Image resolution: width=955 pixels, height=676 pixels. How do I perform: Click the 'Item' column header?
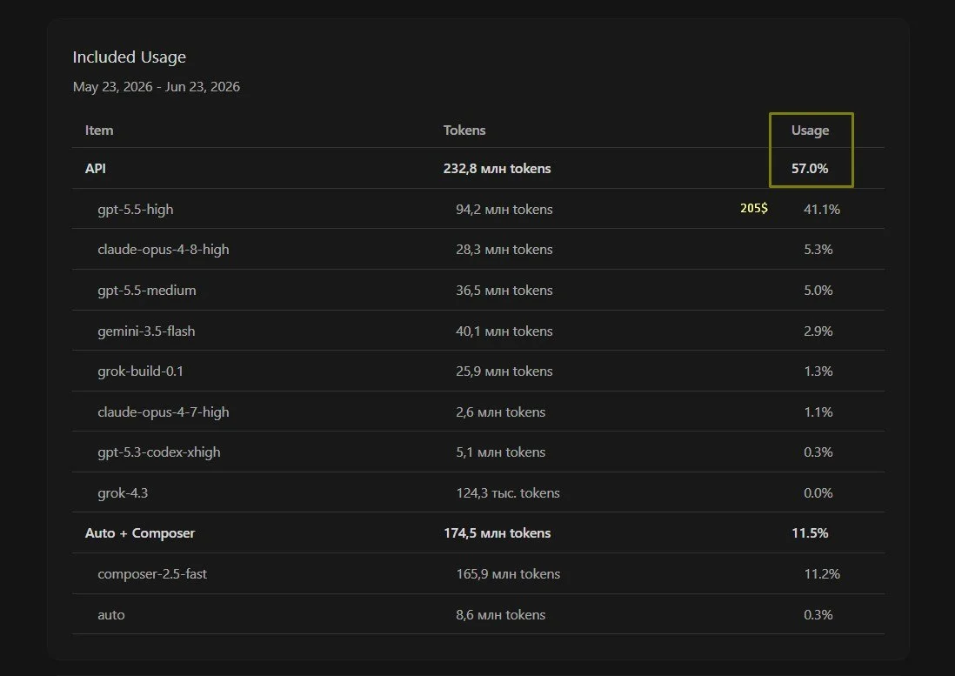coord(99,131)
